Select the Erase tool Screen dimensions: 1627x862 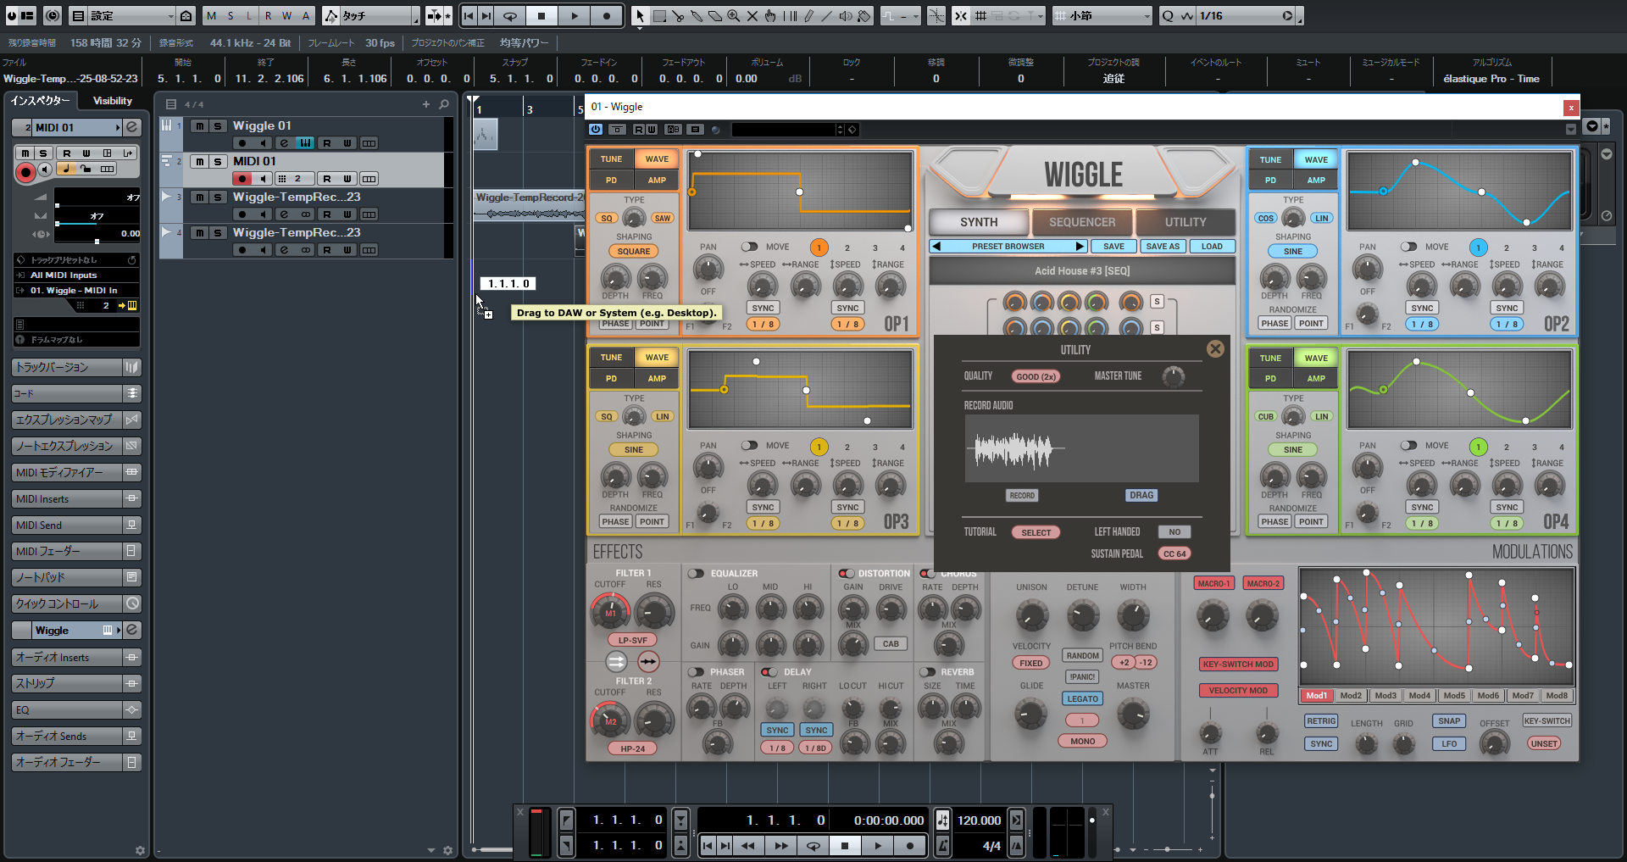715,15
